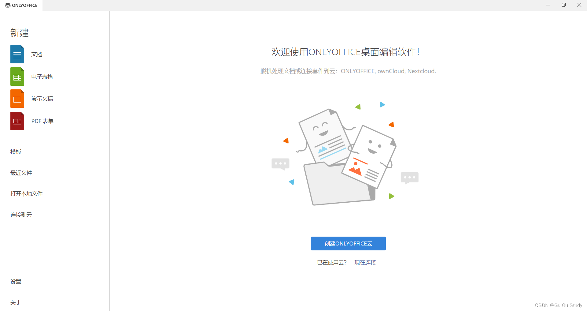Open 设置 settings

point(16,282)
